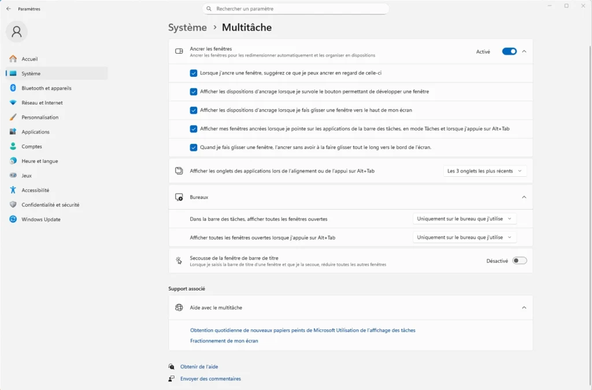This screenshot has height=390, width=592.
Task: Open Personnalisation via its brush icon
Action: tap(13, 117)
